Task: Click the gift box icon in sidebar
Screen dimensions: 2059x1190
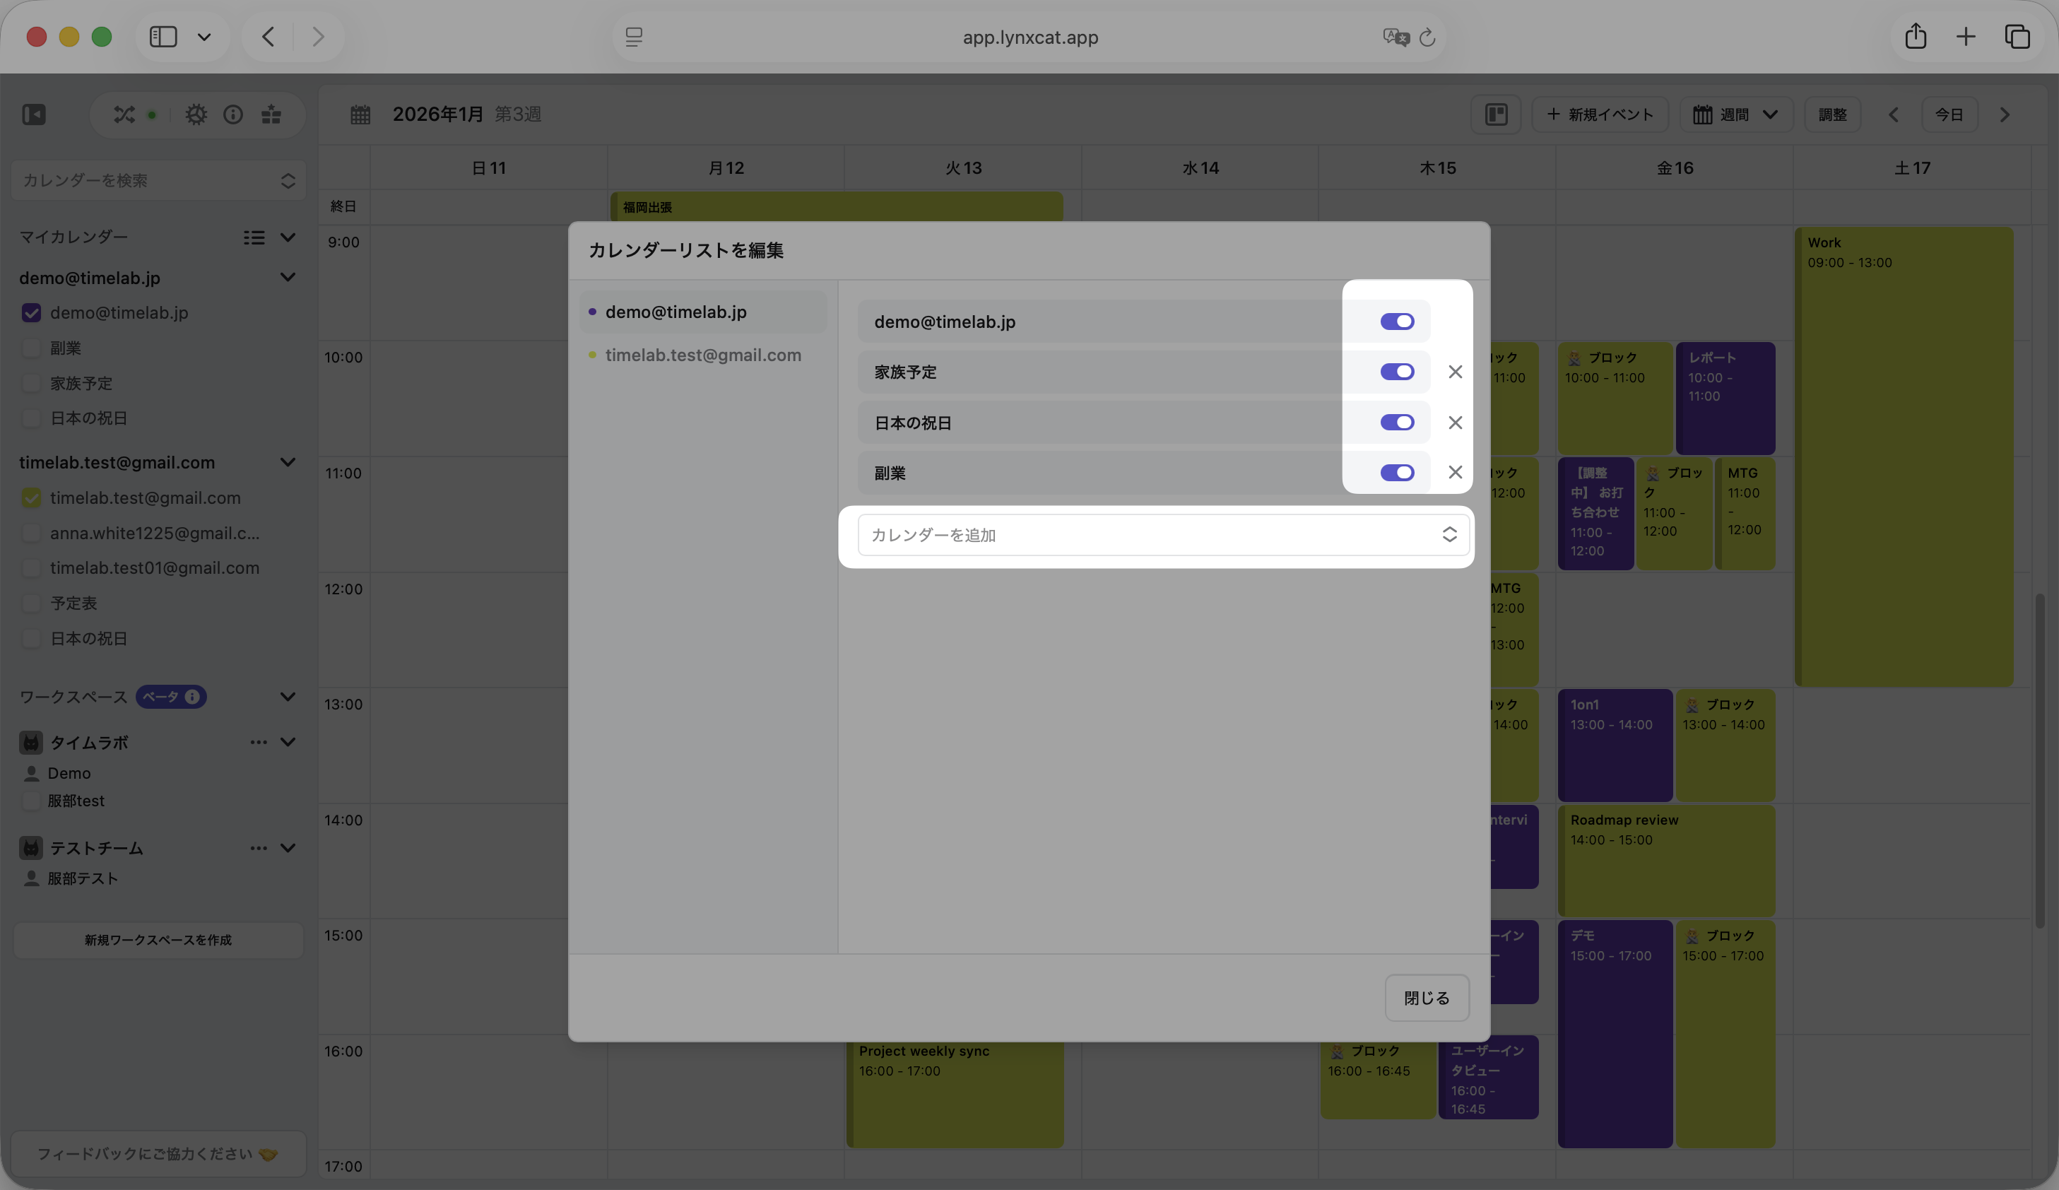Action: click(x=271, y=114)
